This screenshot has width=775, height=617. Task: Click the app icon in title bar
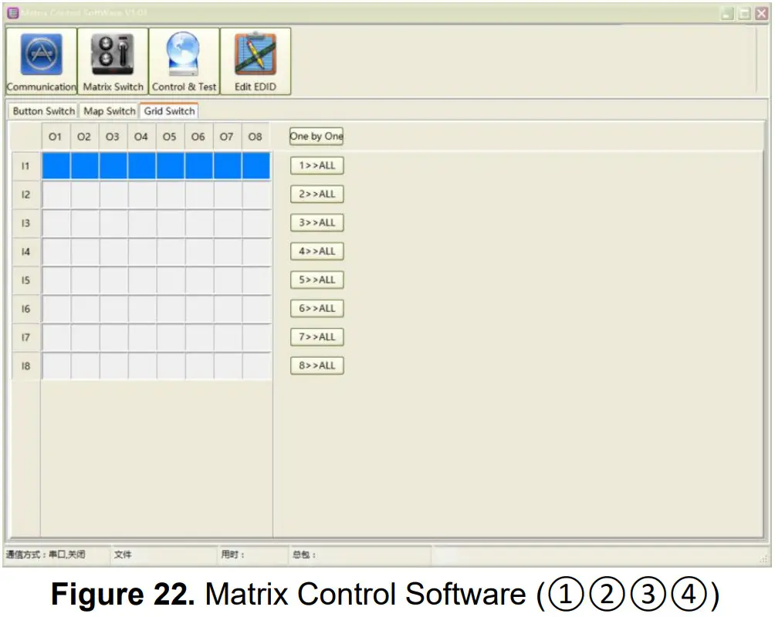click(13, 13)
